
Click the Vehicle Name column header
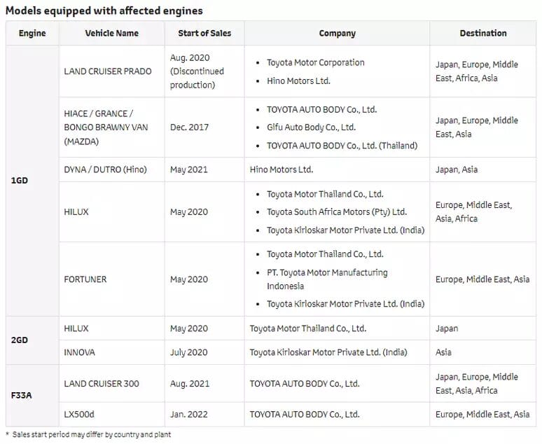[x=112, y=33]
